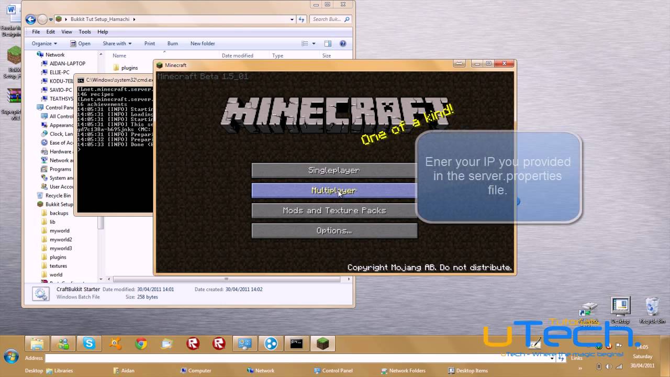
Task: Open the File menu in Explorer
Action: coord(36,32)
